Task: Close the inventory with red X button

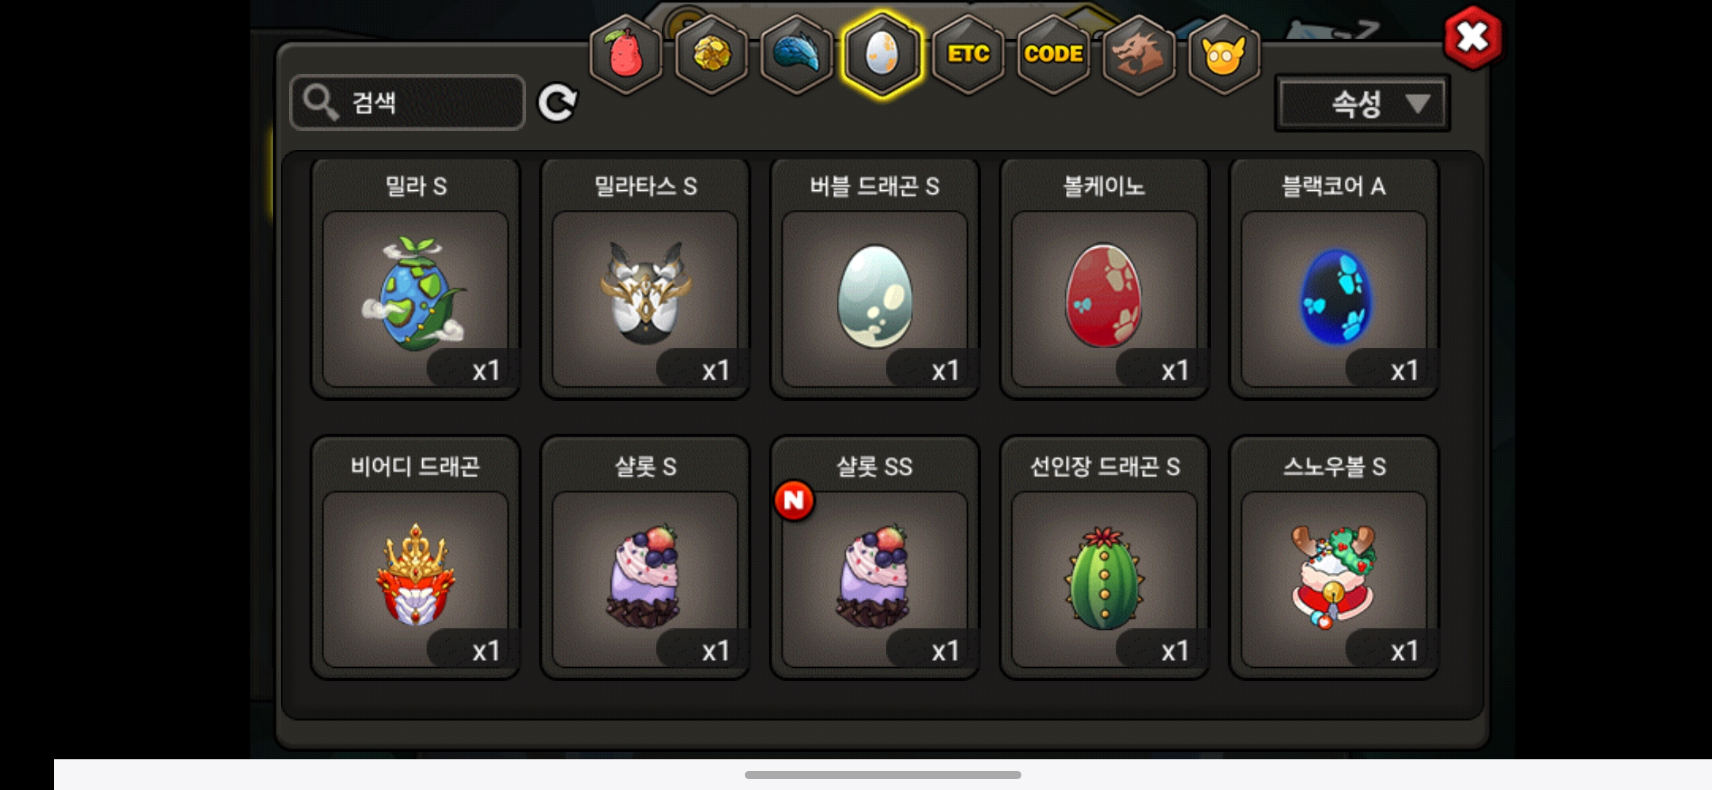Action: [1473, 37]
